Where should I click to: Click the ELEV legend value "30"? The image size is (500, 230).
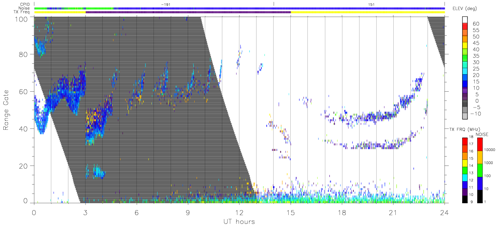pyautogui.click(x=476, y=62)
